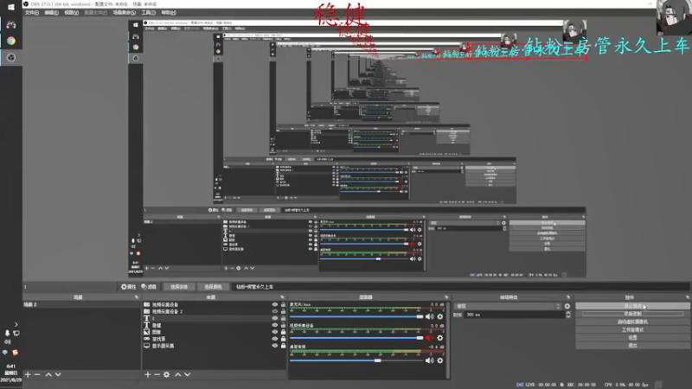Add a new scene with the plus icon
The height and width of the screenshot is (389, 692).
(x=28, y=374)
